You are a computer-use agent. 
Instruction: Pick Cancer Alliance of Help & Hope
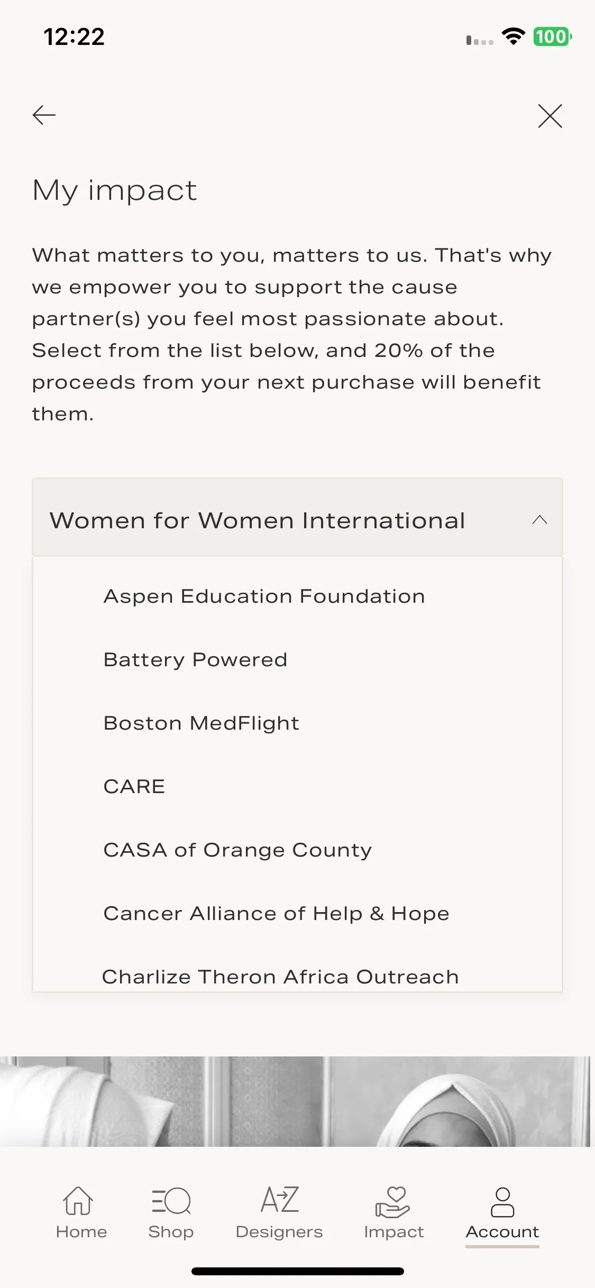click(276, 914)
